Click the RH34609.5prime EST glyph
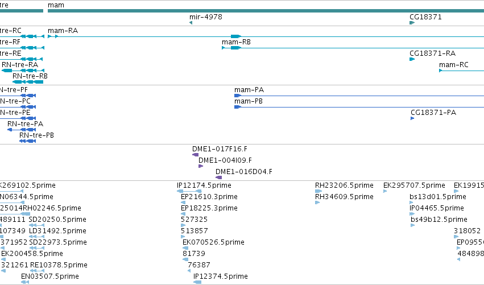484x285 pixels. click(x=317, y=203)
